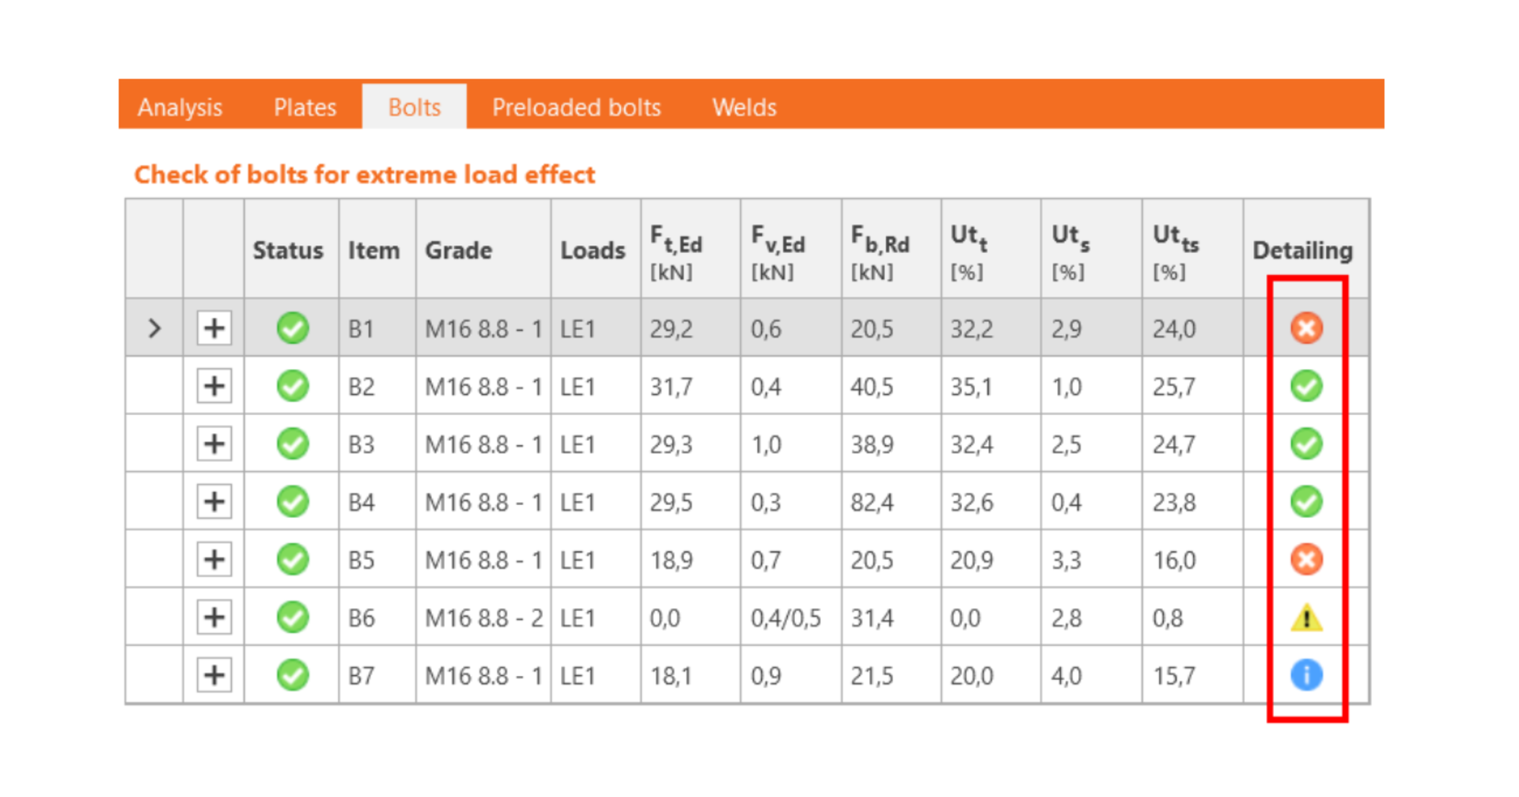Click the red error detailing icon for bolt B1
Image resolution: width=1519 pixels, height=797 pixels.
pos(1306,328)
